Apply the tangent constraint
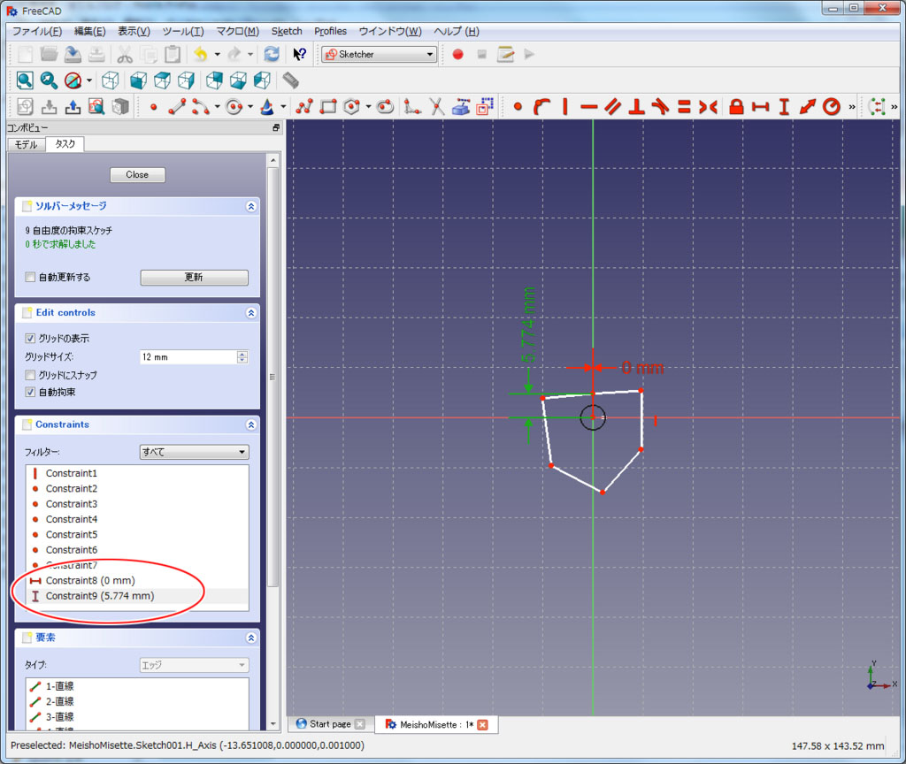 660,107
